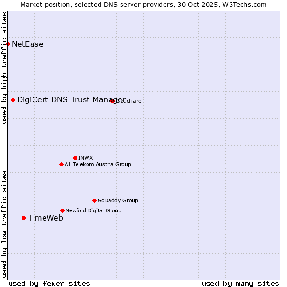Viewport: 287px width, 287px height.
Task: Select the Newfold Digital Group red marker
Action: click(62, 211)
